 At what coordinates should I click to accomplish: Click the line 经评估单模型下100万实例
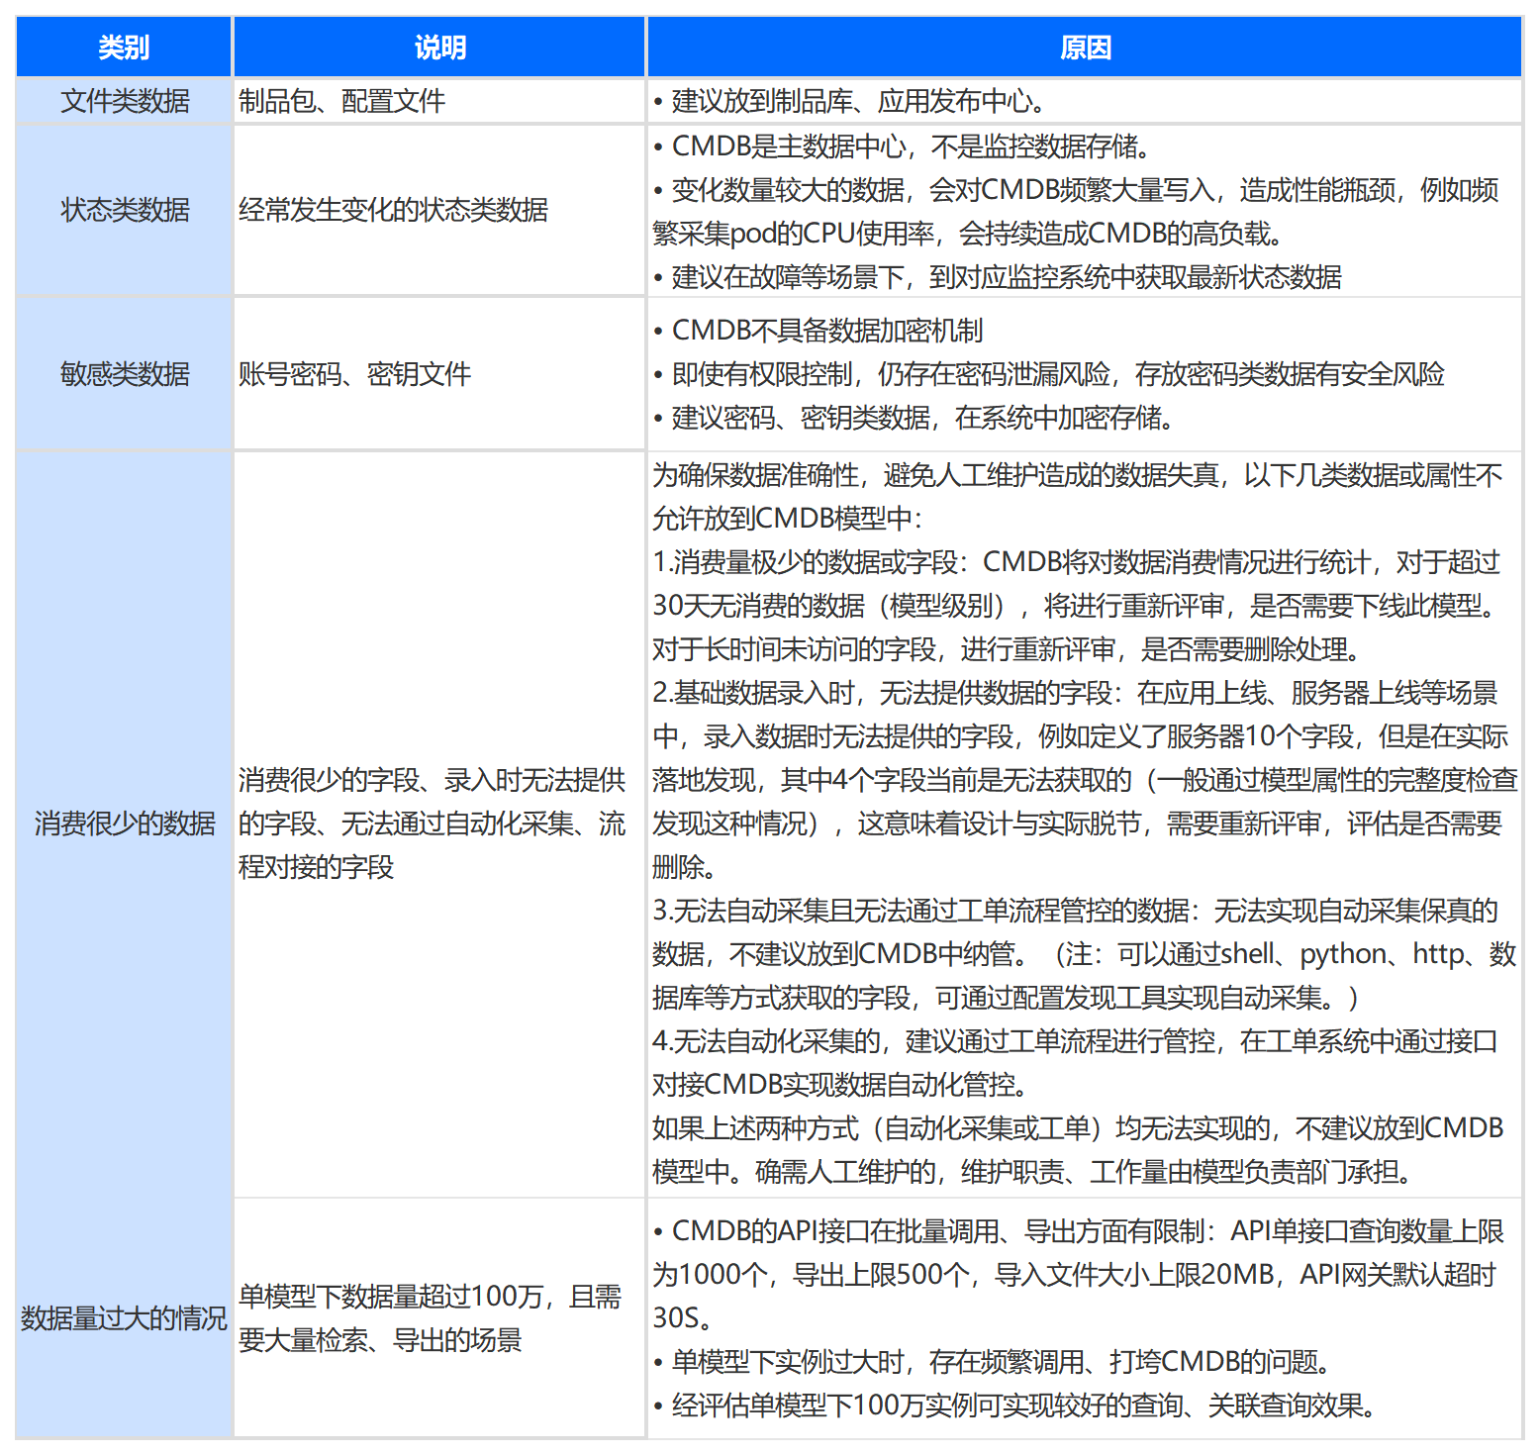(x=1015, y=1406)
